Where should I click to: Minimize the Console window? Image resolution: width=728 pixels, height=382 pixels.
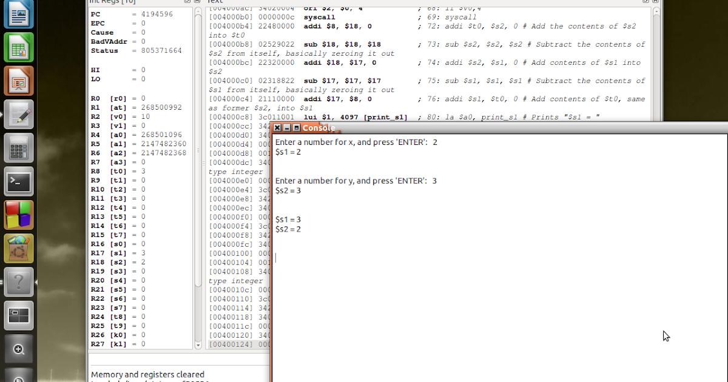coord(286,128)
